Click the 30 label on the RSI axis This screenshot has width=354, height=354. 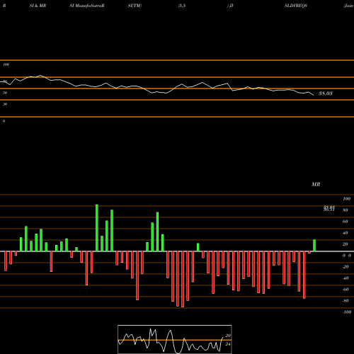pyautogui.click(x=5, y=104)
